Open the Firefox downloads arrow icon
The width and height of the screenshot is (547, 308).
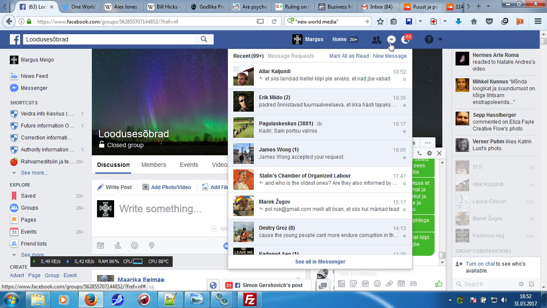tap(459, 21)
